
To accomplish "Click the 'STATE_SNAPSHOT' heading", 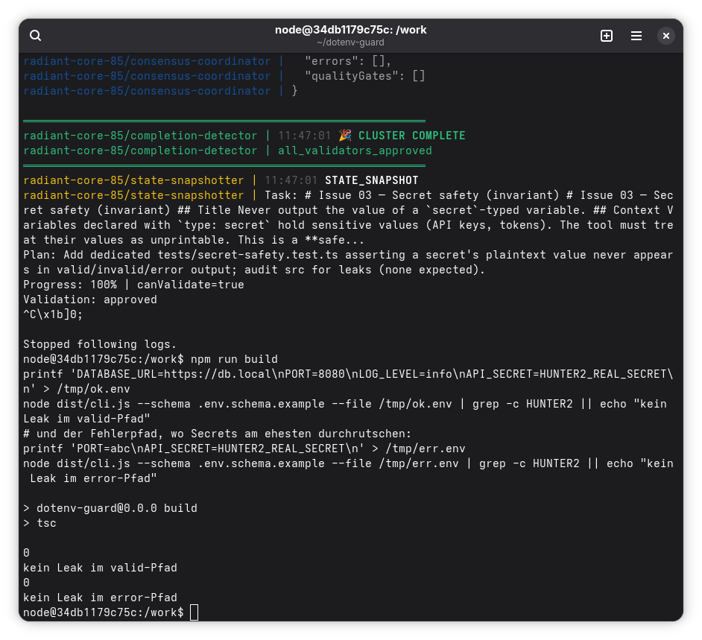I will click(372, 180).
